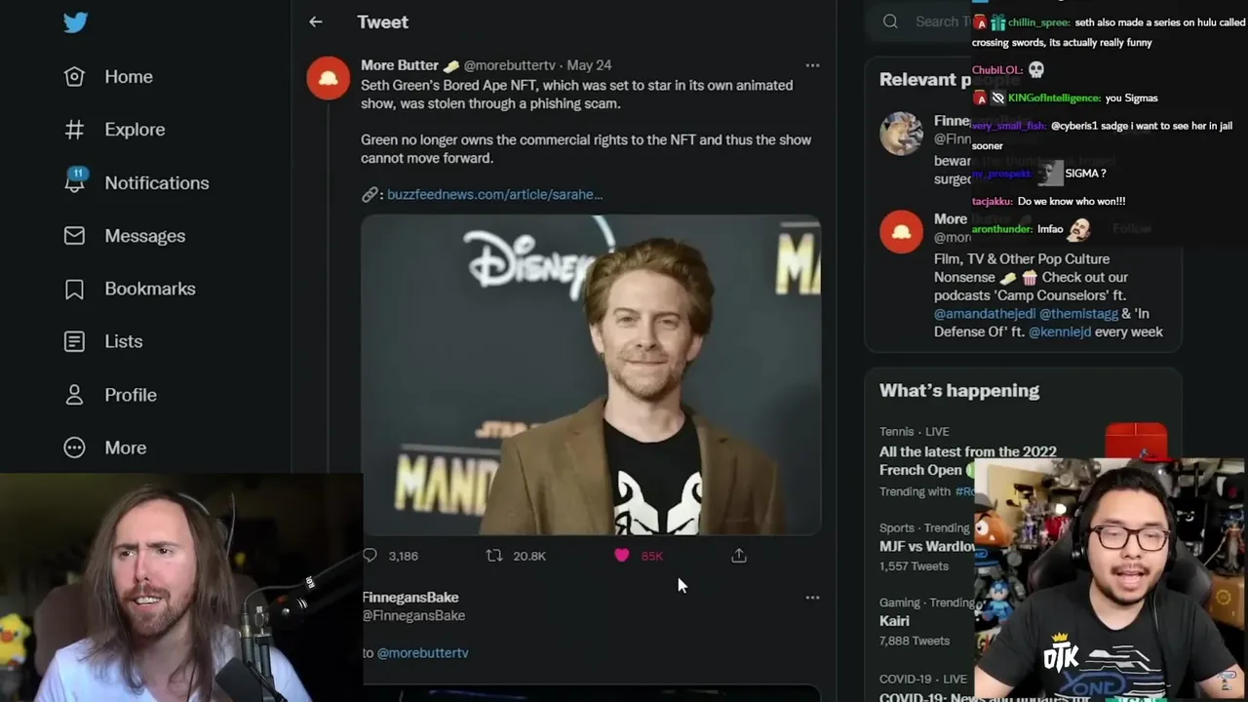Open the @morebuttertv mention link in the reply
The height and width of the screenshot is (702, 1248).
[x=422, y=652]
